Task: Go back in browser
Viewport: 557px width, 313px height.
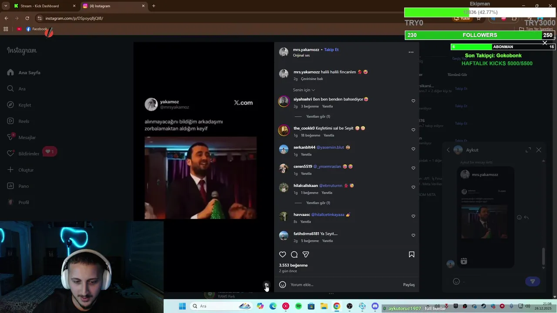Action: point(6,18)
